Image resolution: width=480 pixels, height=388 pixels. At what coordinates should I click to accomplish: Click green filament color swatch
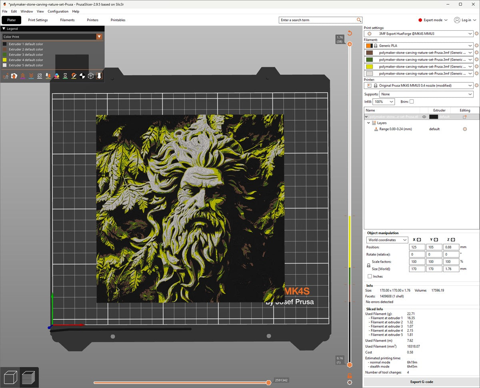pyautogui.click(x=370, y=60)
